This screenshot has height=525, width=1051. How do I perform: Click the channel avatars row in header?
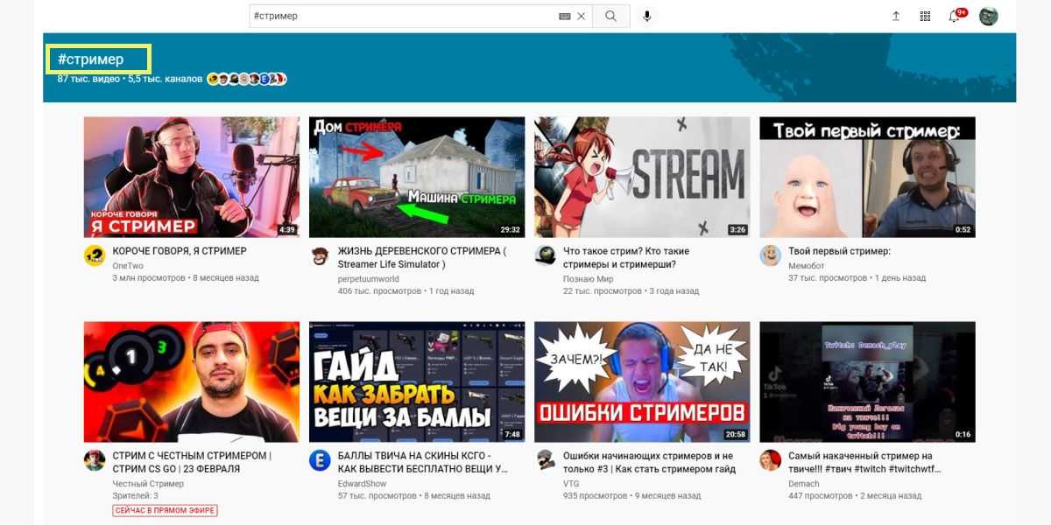coord(246,80)
